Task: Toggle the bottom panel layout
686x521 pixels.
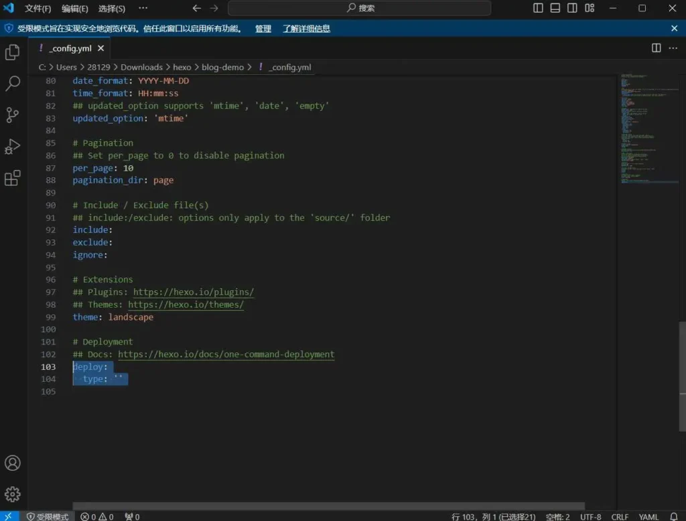Action: click(x=555, y=8)
